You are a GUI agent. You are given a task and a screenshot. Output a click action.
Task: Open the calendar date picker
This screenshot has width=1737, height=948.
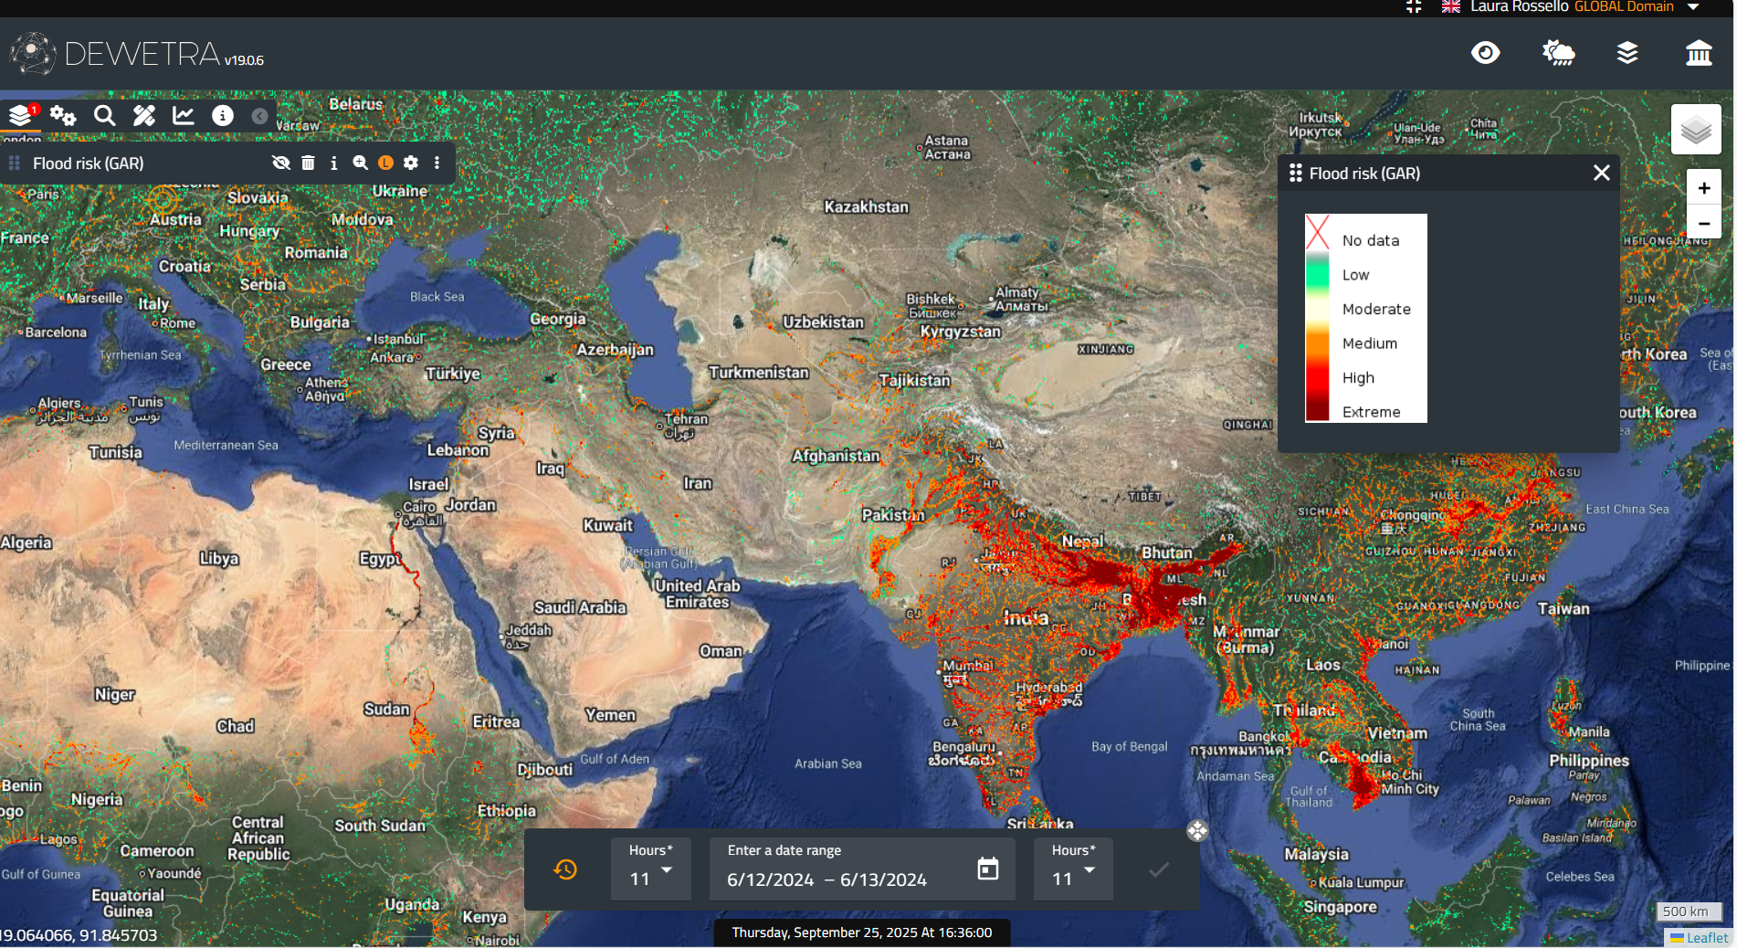tap(987, 869)
